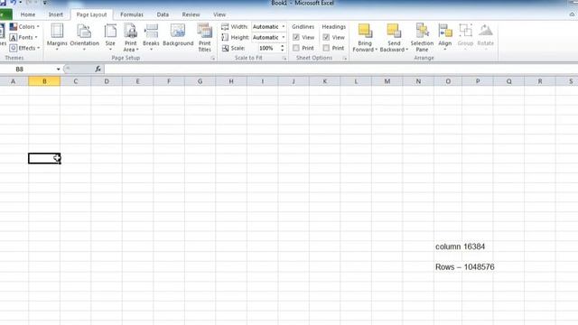Screen dimensions: 578x325
Task: Open the Breaks menu
Action: (151, 37)
